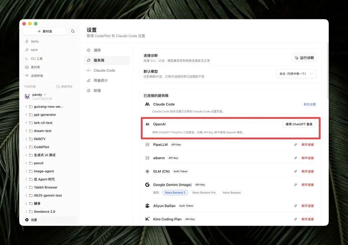Open 素材库 in the sidebar

[x=35, y=67]
